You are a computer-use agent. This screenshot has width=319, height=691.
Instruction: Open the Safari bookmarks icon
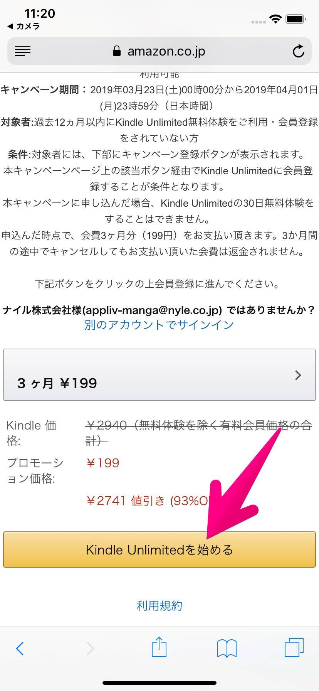coord(227,649)
